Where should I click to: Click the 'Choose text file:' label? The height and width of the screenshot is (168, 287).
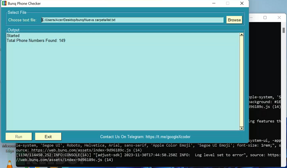22,20
